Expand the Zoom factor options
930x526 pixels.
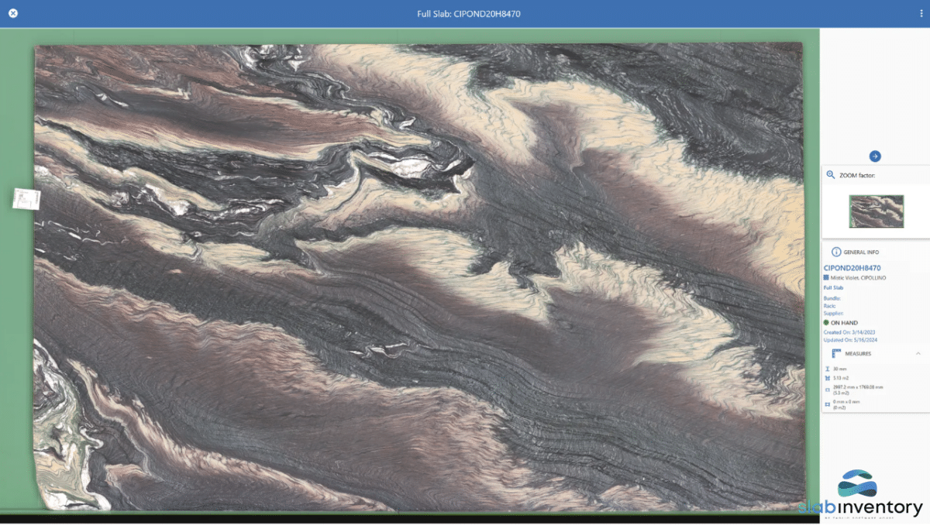[x=857, y=173]
